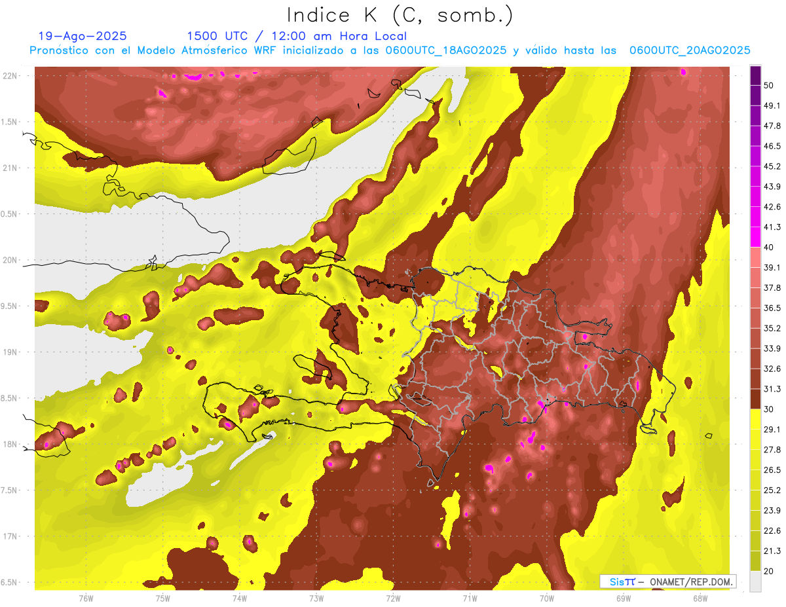
Task: Click the longitude axis label "71W"
Action: 470,598
